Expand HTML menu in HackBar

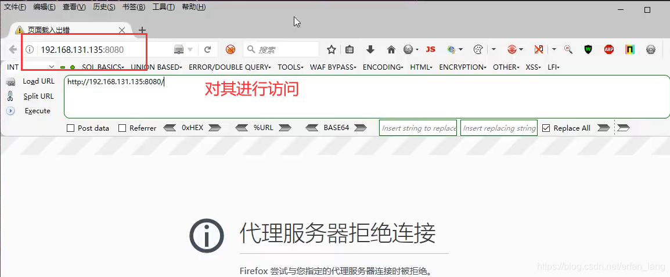pos(422,67)
